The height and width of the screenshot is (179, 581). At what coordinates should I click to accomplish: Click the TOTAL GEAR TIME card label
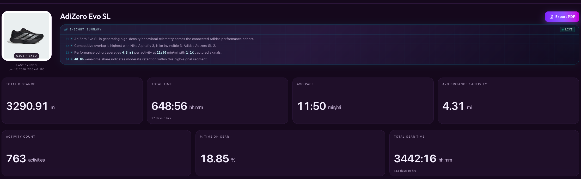(409, 137)
